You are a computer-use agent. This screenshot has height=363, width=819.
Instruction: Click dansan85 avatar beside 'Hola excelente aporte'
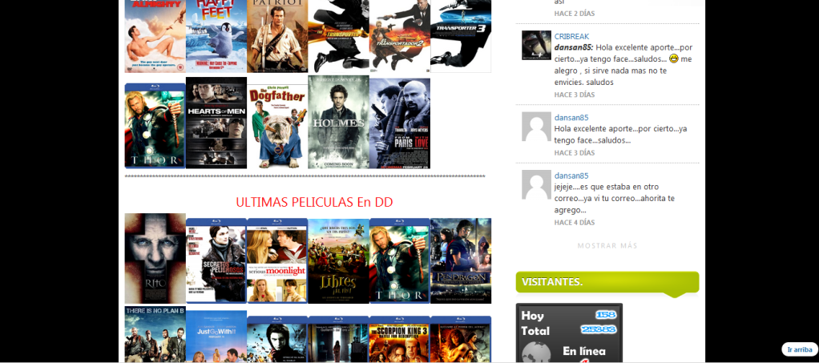(x=536, y=127)
